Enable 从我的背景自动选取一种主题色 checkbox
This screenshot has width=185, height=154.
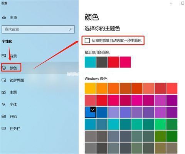pyautogui.click(x=87, y=40)
